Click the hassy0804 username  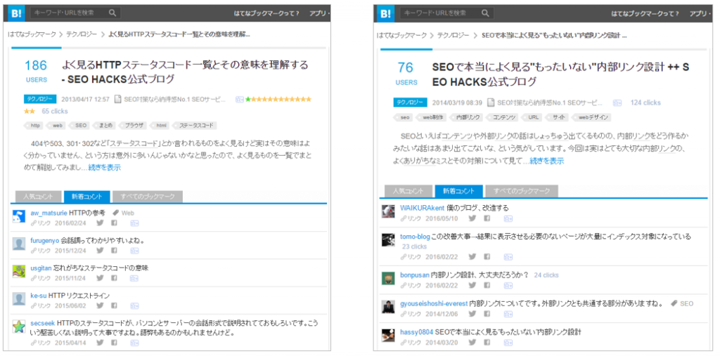click(x=416, y=331)
